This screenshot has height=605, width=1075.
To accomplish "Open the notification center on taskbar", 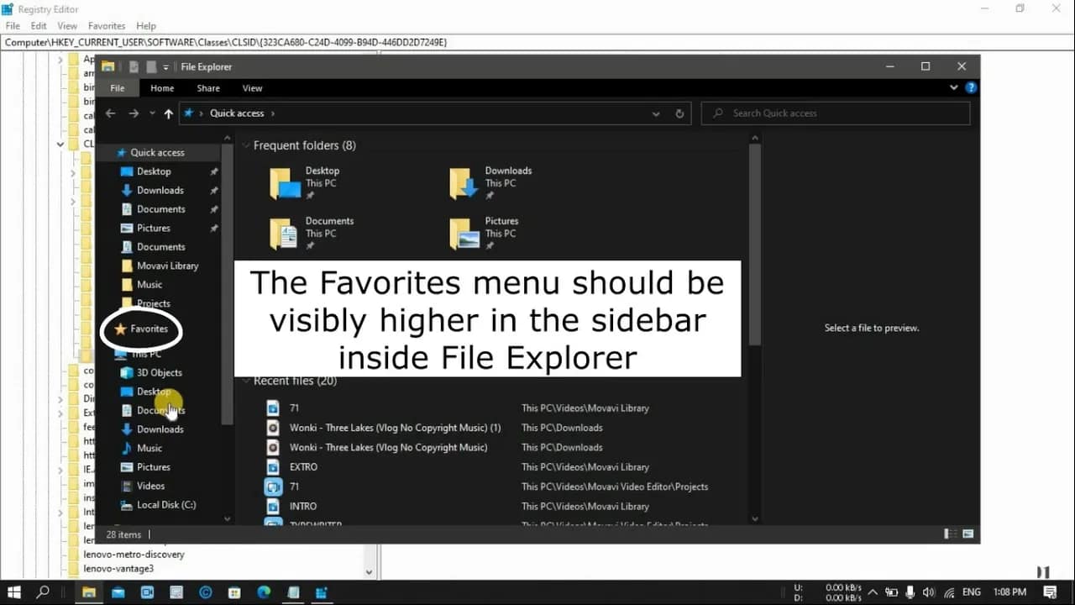I will coord(1050,592).
